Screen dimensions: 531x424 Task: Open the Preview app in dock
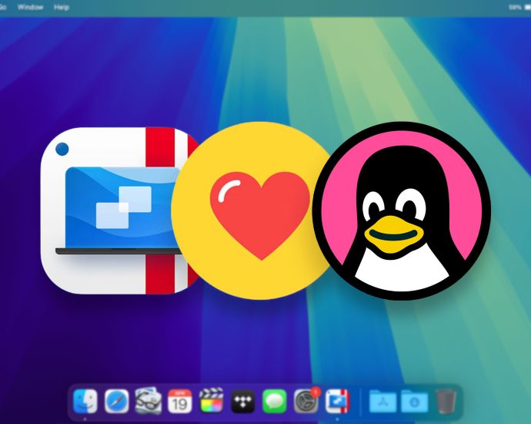coord(148,401)
